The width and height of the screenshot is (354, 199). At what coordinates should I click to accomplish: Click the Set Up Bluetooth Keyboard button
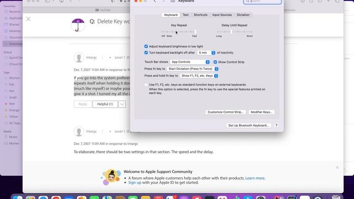(x=248, y=125)
